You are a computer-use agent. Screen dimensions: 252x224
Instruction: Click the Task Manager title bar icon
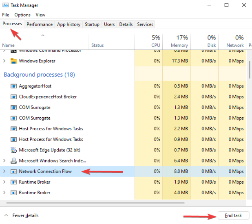pyautogui.click(x=5, y=5)
